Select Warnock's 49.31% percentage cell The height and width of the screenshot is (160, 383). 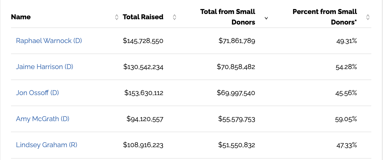347,41
